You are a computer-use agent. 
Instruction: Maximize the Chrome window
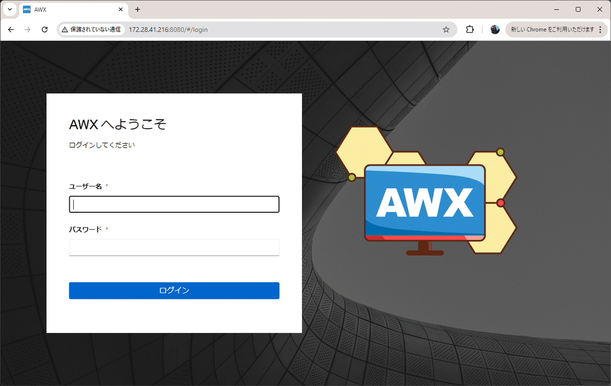coord(578,9)
